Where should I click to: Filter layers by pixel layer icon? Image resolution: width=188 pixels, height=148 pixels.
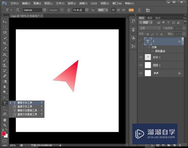pos(159,23)
